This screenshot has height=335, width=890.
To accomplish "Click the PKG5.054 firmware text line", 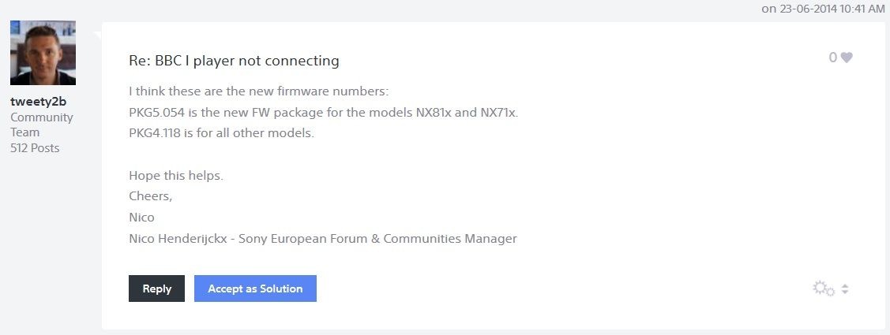I will click(323, 112).
